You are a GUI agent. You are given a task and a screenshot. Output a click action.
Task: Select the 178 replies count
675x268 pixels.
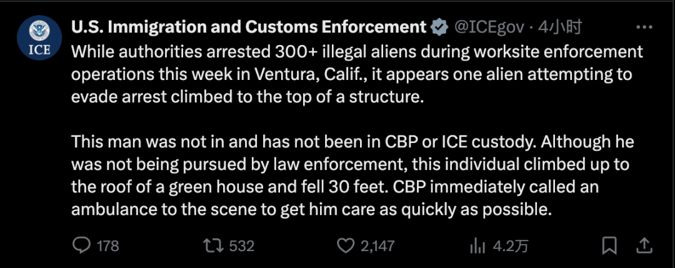[x=107, y=246]
